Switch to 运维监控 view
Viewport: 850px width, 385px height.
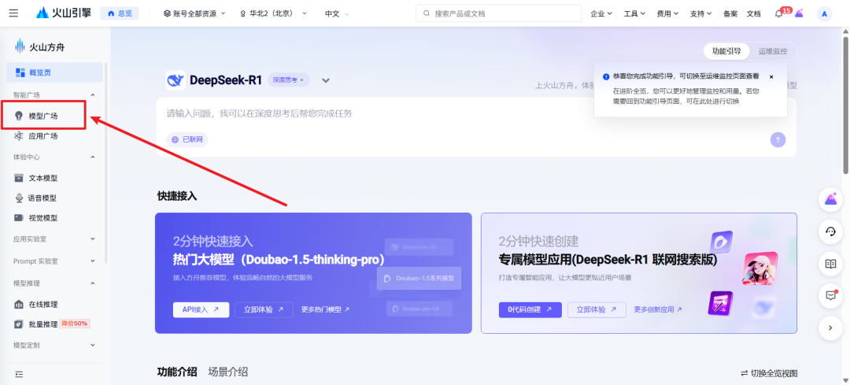773,51
